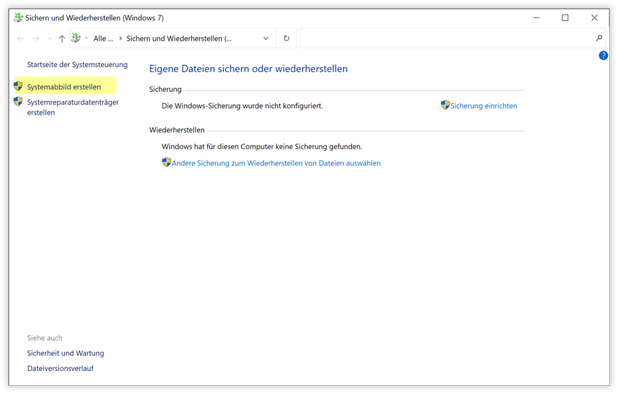Expand breadcrumb chevron after Alle ...

point(120,38)
